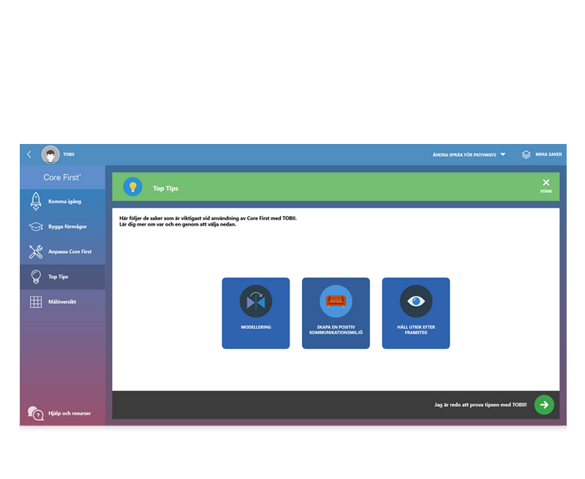The height and width of the screenshot is (479, 585).
Task: Click the TOBII username label
Action: point(69,154)
